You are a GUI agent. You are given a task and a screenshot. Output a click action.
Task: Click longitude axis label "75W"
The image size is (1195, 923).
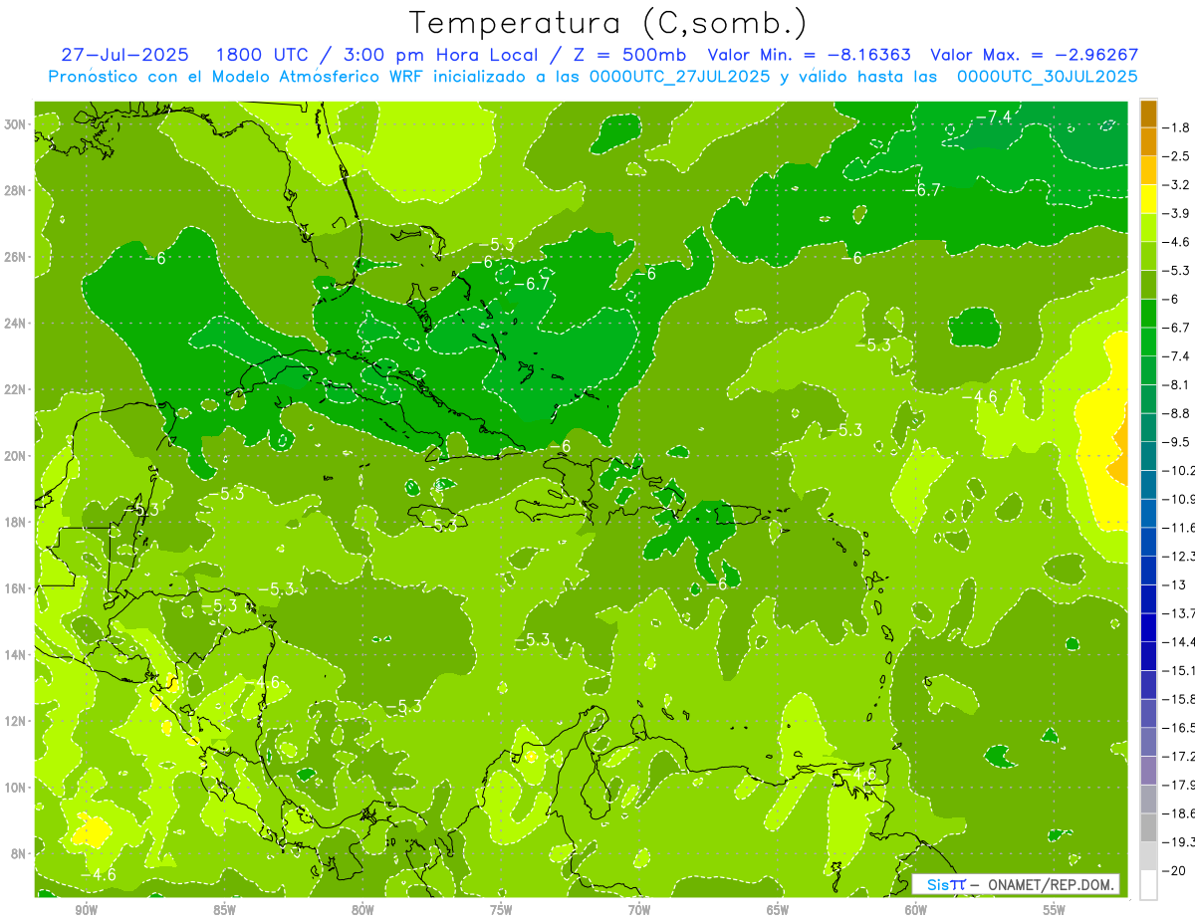tap(501, 910)
